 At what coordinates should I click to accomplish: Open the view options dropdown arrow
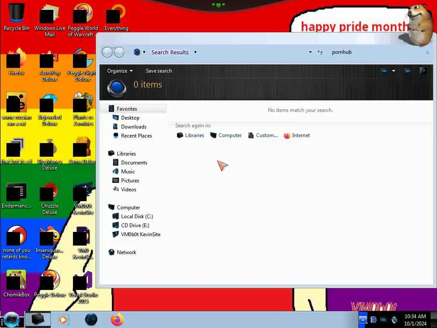pos(393,71)
